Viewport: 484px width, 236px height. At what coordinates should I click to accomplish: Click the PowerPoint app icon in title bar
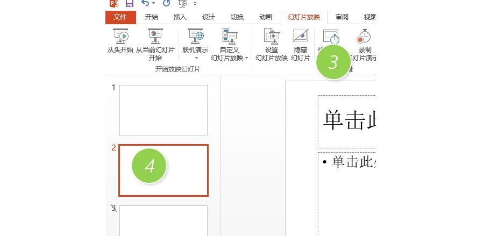(114, 3)
